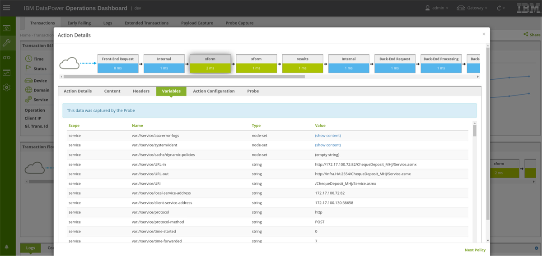Image resolution: width=542 pixels, height=256 pixels.
Task: Select the highlighted xform 2 ms step
Action: (210, 64)
